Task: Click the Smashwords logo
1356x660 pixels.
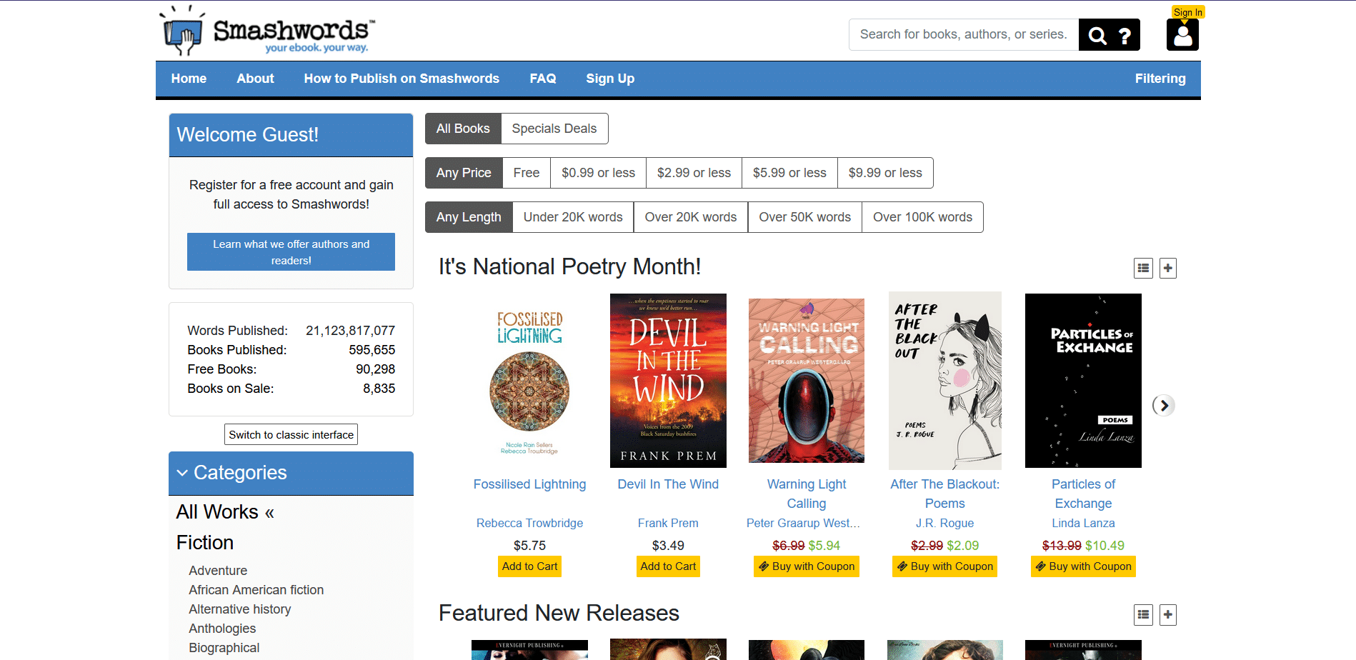Action: click(x=268, y=31)
